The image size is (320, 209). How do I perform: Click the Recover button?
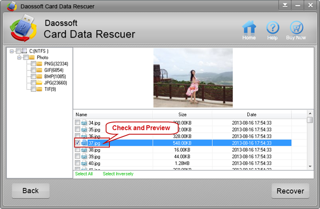click(x=290, y=191)
